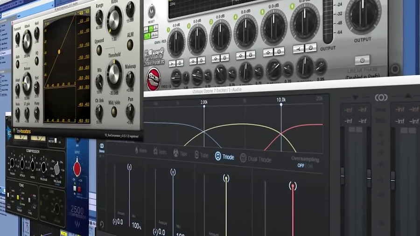
Task: Select Warm mode in Ozone Exciter
Action: point(141,151)
